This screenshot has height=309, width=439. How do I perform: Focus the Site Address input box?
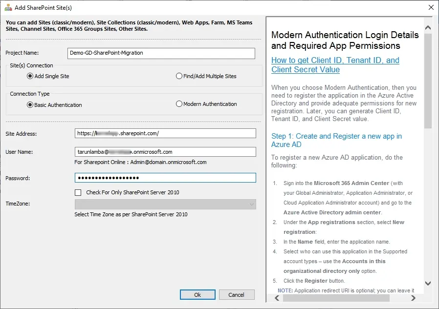[x=165, y=133]
